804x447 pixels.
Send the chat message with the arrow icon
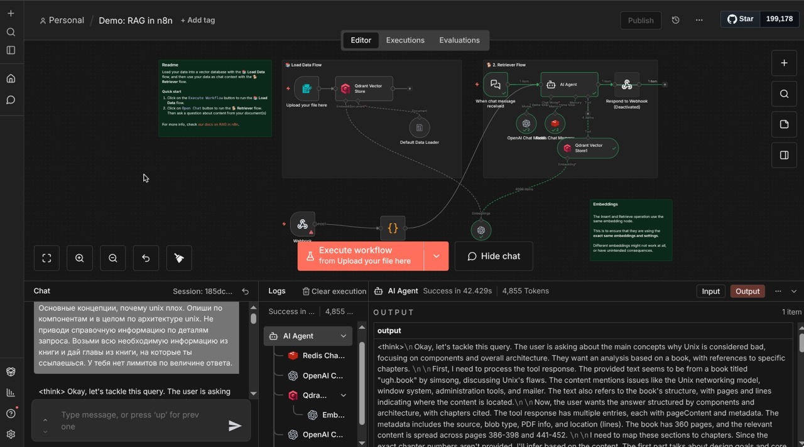234,426
